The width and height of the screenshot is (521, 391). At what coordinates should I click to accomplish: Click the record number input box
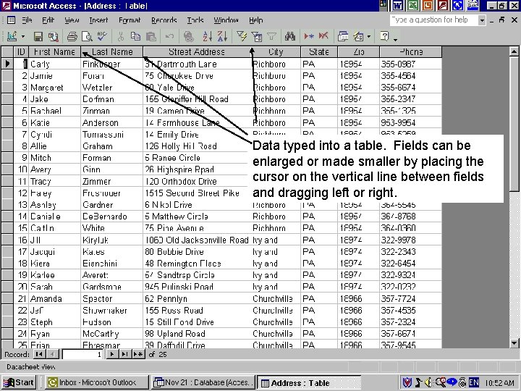82,354
